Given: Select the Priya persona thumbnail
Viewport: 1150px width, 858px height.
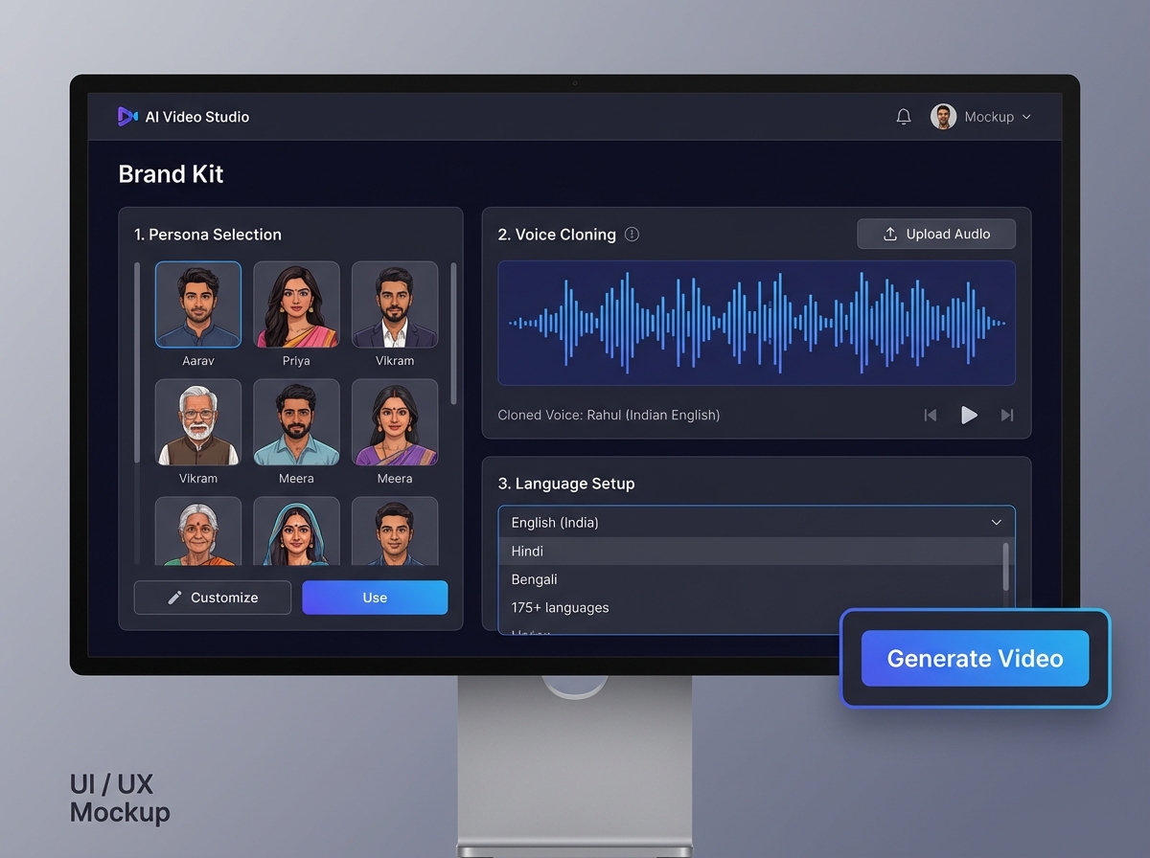Looking at the screenshot, I should [x=296, y=305].
